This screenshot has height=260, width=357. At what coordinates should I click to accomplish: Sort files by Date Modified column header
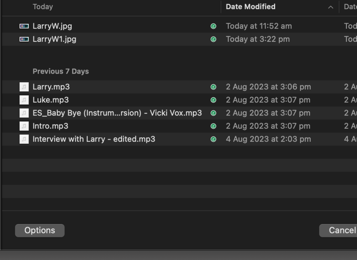250,7
